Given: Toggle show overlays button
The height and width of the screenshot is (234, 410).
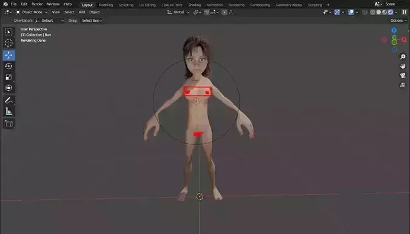Looking at the screenshot, I should coord(351,12).
